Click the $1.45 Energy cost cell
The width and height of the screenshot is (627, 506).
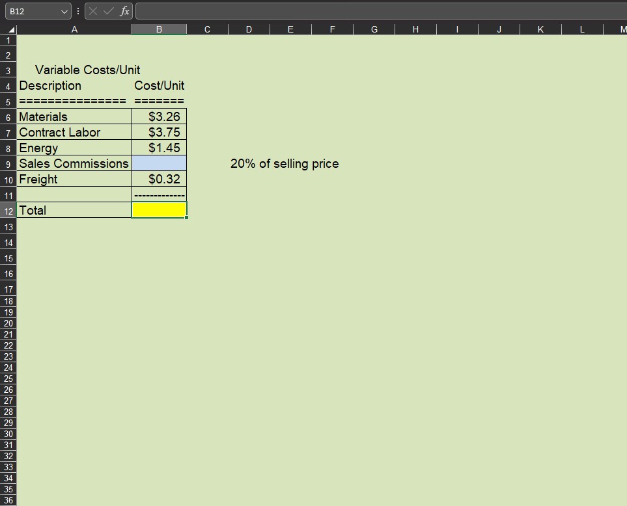point(159,148)
